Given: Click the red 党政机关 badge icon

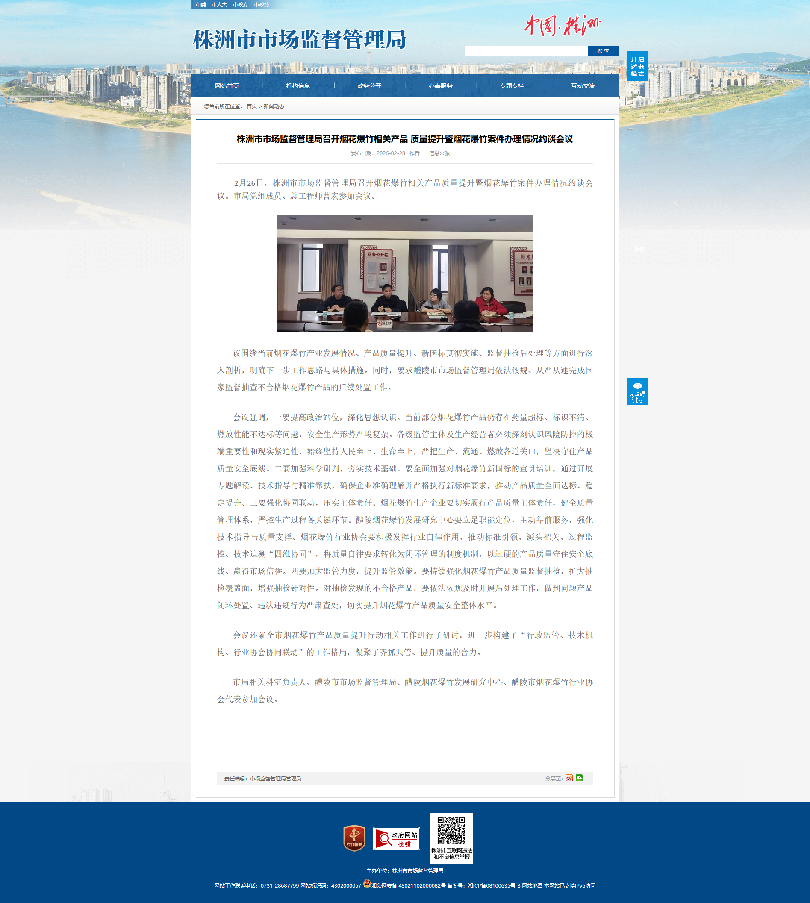Looking at the screenshot, I should 354,838.
